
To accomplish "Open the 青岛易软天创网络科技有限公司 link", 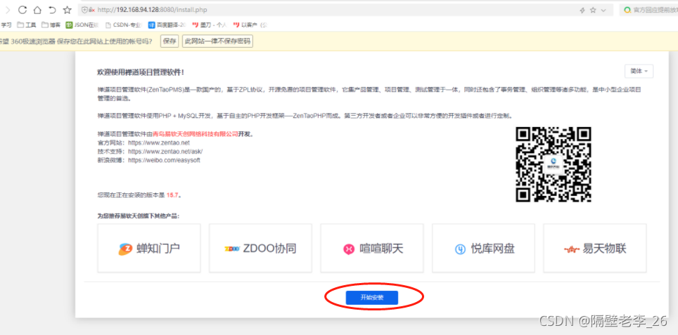I will coord(195,134).
